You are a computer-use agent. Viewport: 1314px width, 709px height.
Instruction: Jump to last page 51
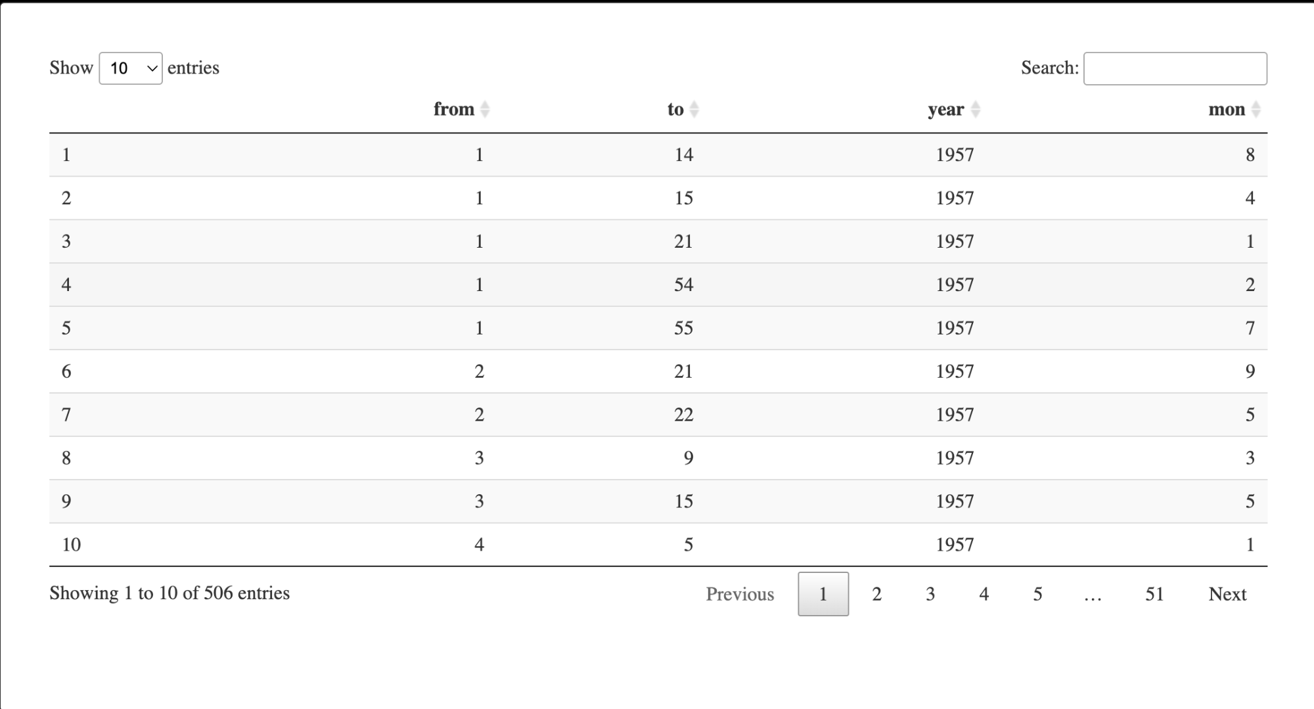click(1154, 594)
